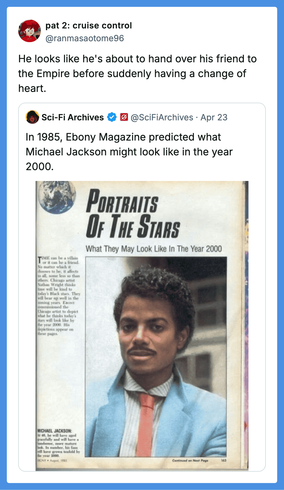Open the Sci-Fi Archives avatar
Screen dimensions: 284x490
(32, 117)
